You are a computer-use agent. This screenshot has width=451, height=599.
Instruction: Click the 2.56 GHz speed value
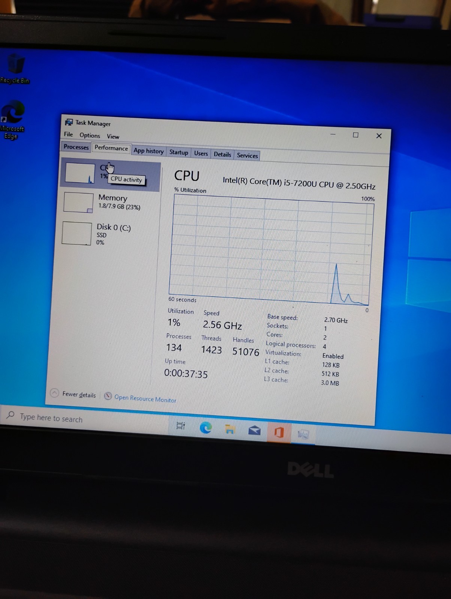pos(222,325)
